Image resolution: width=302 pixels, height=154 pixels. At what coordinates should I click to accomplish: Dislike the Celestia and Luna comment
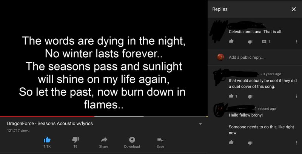tap(250, 41)
